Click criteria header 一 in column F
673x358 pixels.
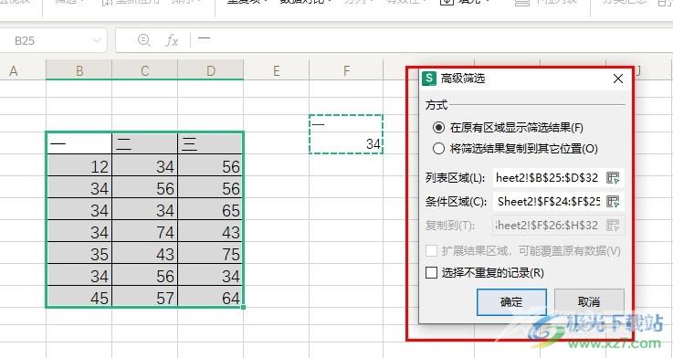(x=346, y=123)
